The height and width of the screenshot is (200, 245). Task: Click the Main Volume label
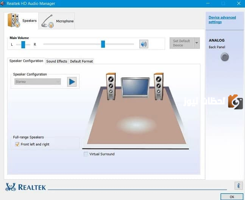click(x=19, y=38)
